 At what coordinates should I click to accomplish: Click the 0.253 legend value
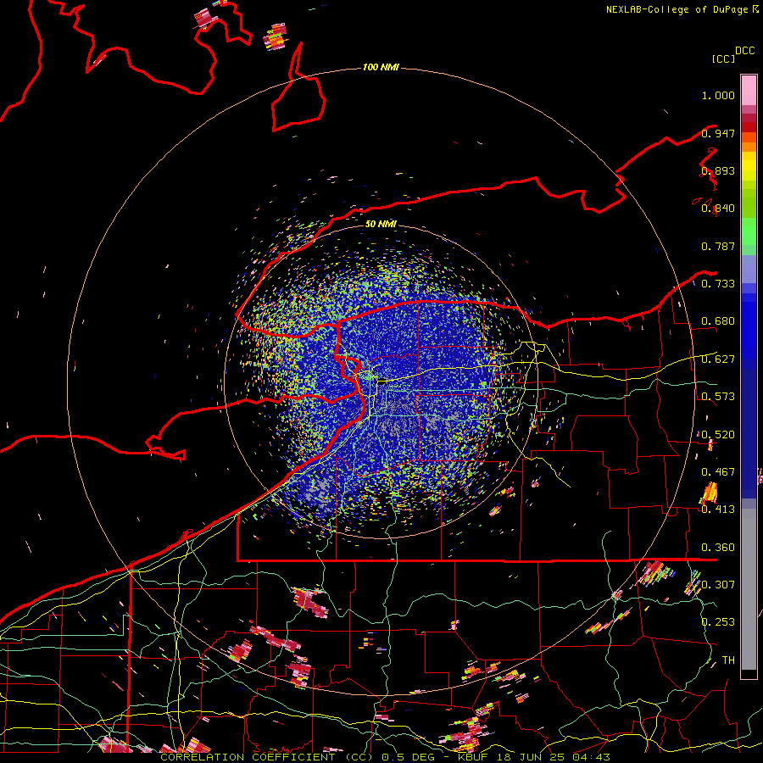click(718, 622)
